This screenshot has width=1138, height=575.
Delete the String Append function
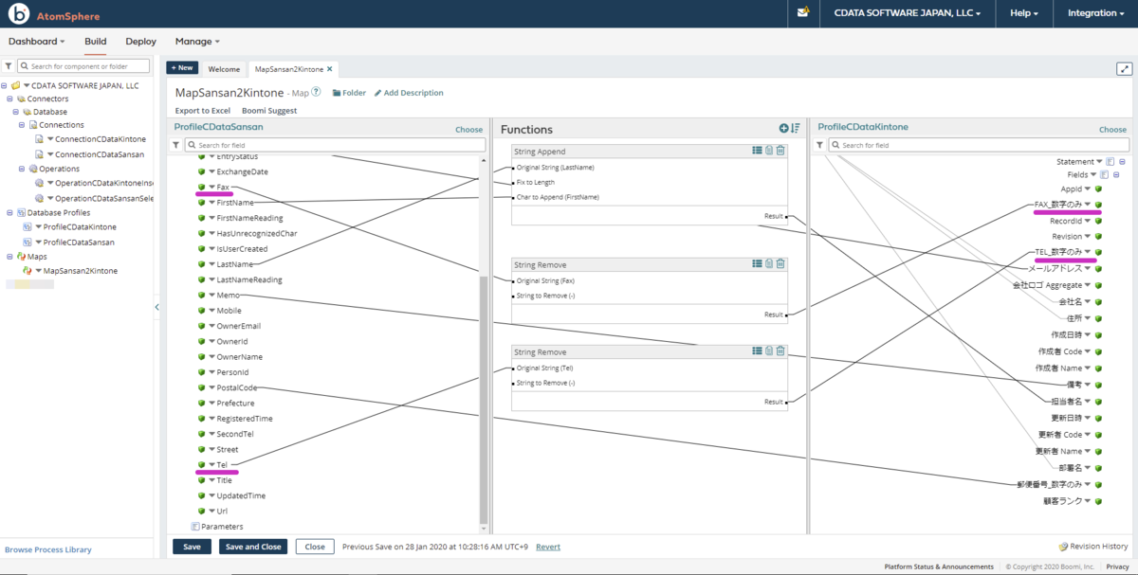[780, 151]
